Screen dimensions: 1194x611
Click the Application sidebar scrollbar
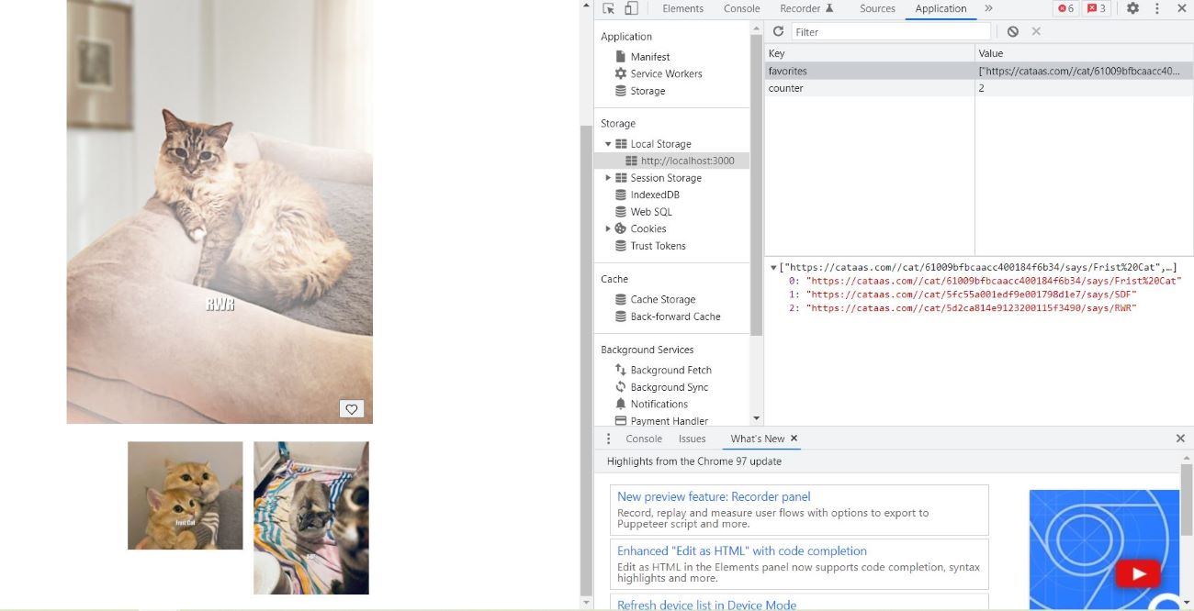757,183
